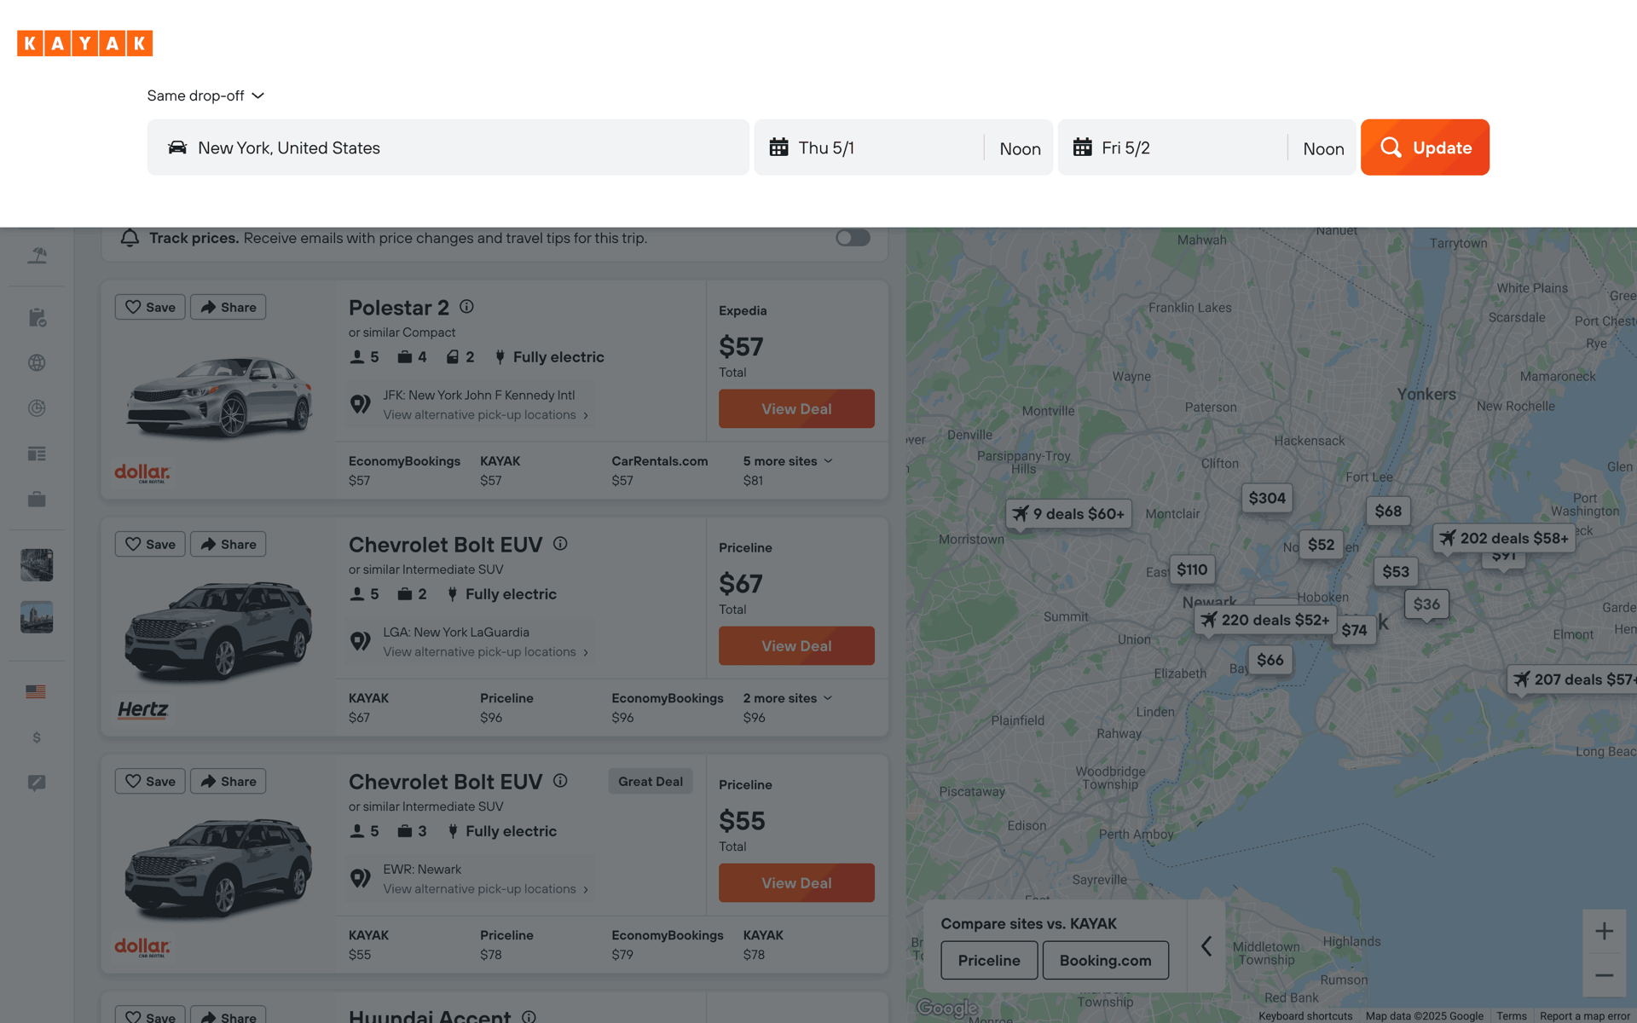This screenshot has height=1023, width=1637.
Task: Share the Great Deal Chevrolet Bolt EUV listing
Action: coord(228,781)
